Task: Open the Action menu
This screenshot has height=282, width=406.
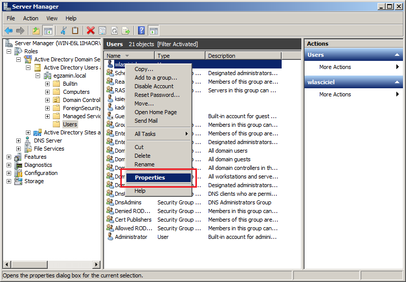Action: [x=30, y=18]
